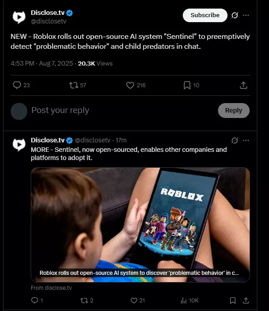The width and height of the screenshot is (269, 311).
Task: Open Disclose.tv avatar on main post
Action: coord(19,17)
